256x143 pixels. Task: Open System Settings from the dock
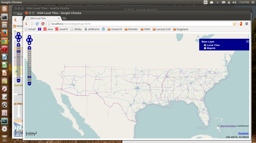pyautogui.click(x=4, y=89)
